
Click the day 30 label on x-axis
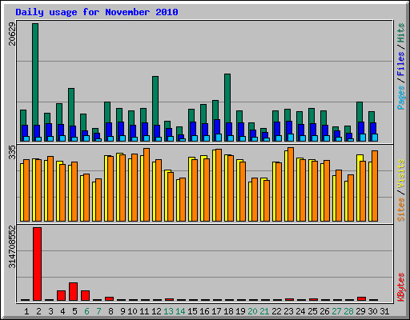pos(372,311)
